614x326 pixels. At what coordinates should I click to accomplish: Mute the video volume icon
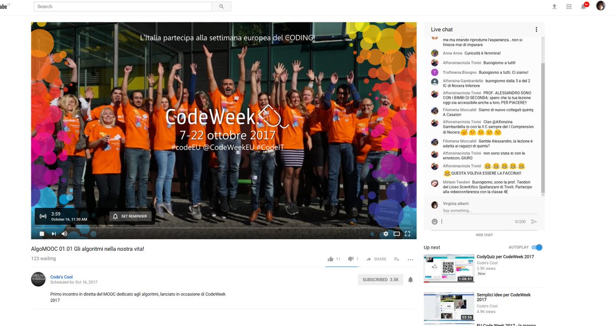point(64,234)
